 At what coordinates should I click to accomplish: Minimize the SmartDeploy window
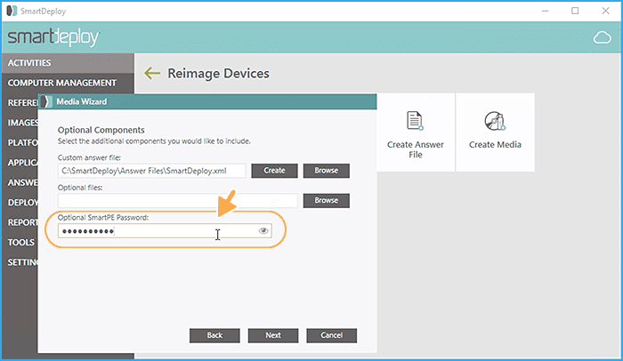(x=545, y=11)
